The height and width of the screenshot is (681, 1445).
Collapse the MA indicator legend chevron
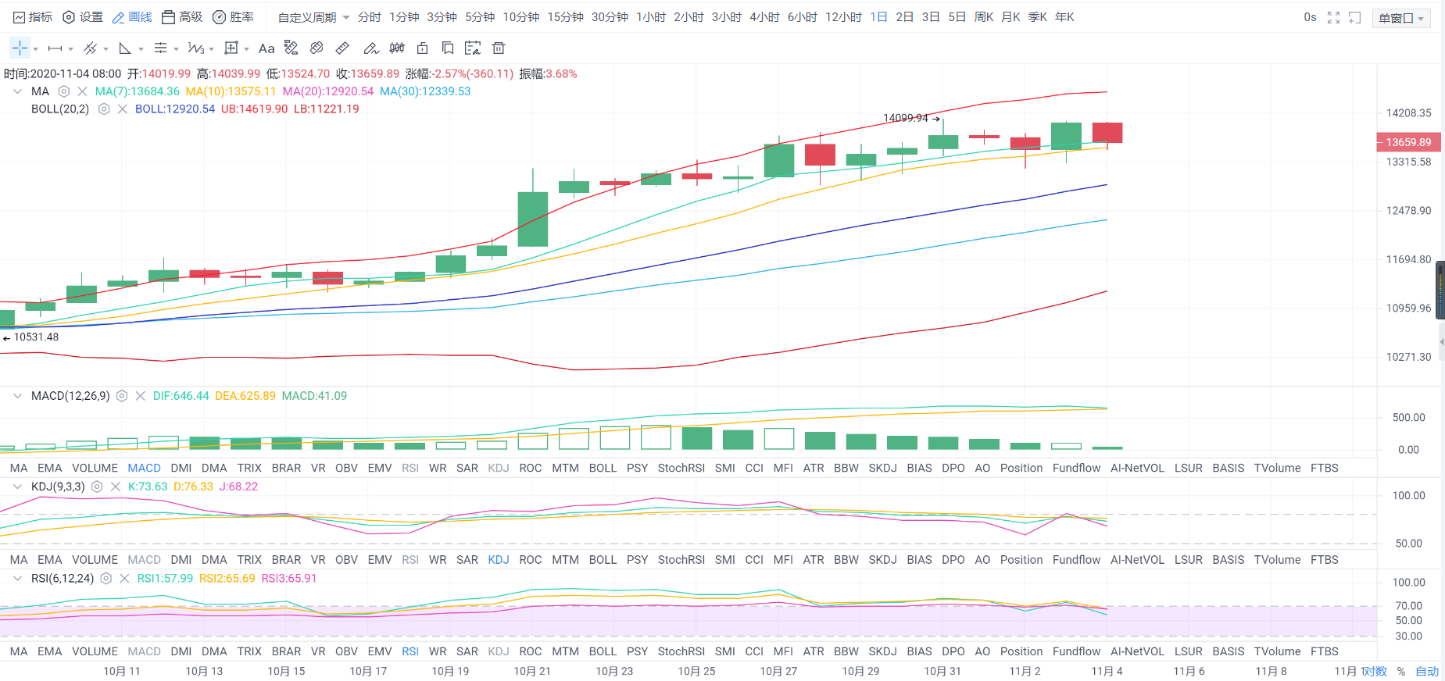tap(17, 91)
